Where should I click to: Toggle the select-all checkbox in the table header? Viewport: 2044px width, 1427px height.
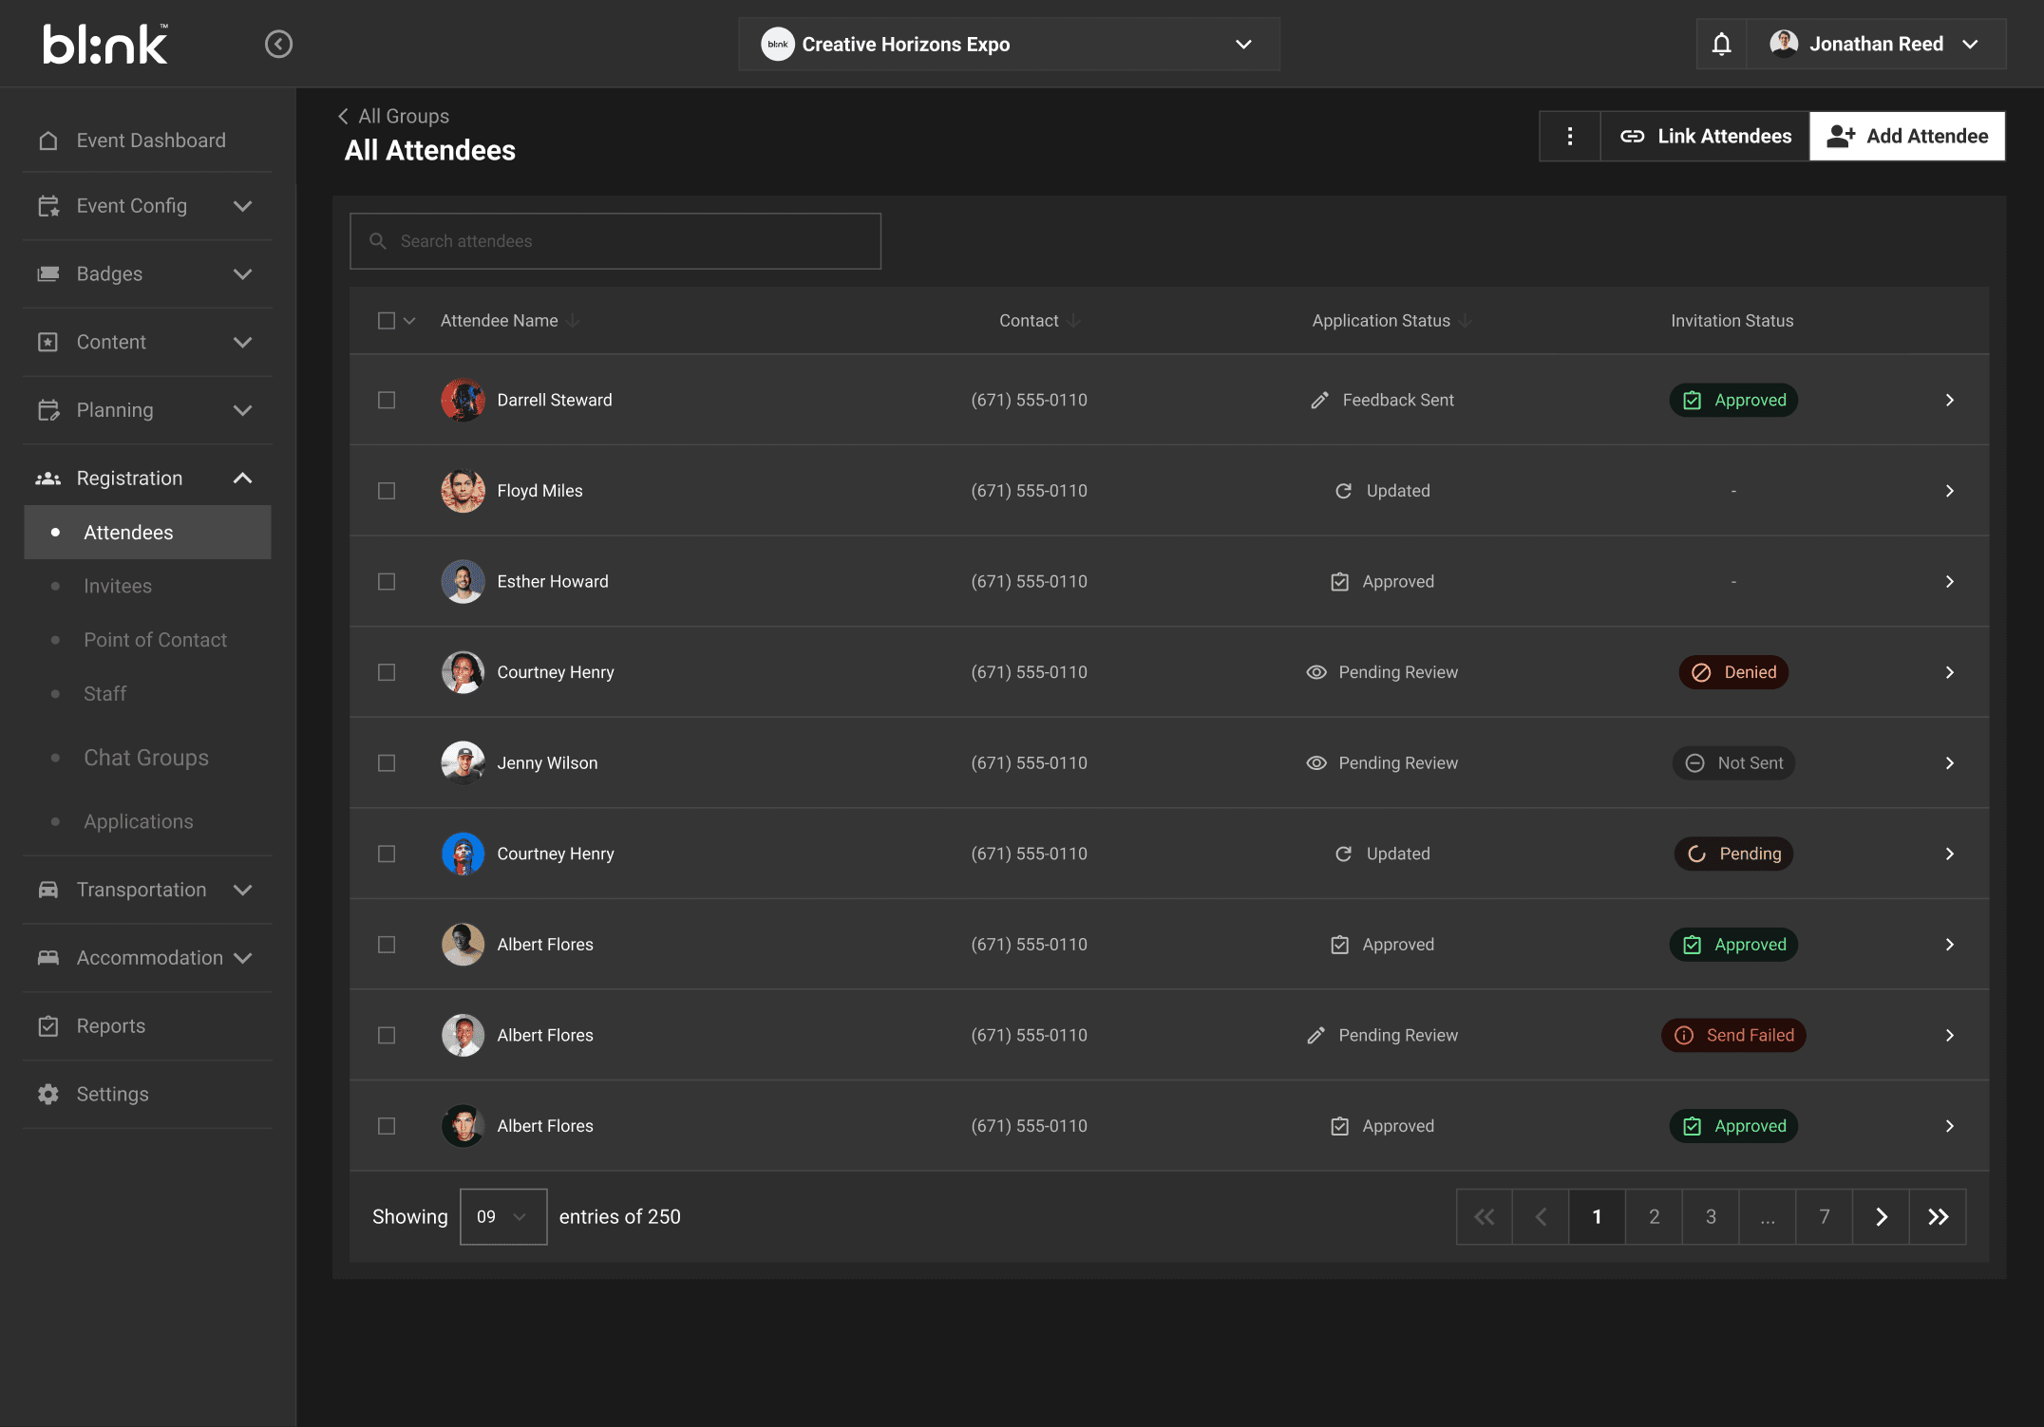[387, 320]
